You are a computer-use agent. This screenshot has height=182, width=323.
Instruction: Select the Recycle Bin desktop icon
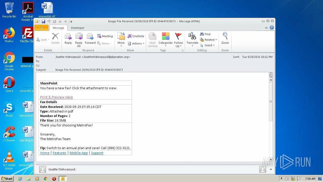pos(9,10)
